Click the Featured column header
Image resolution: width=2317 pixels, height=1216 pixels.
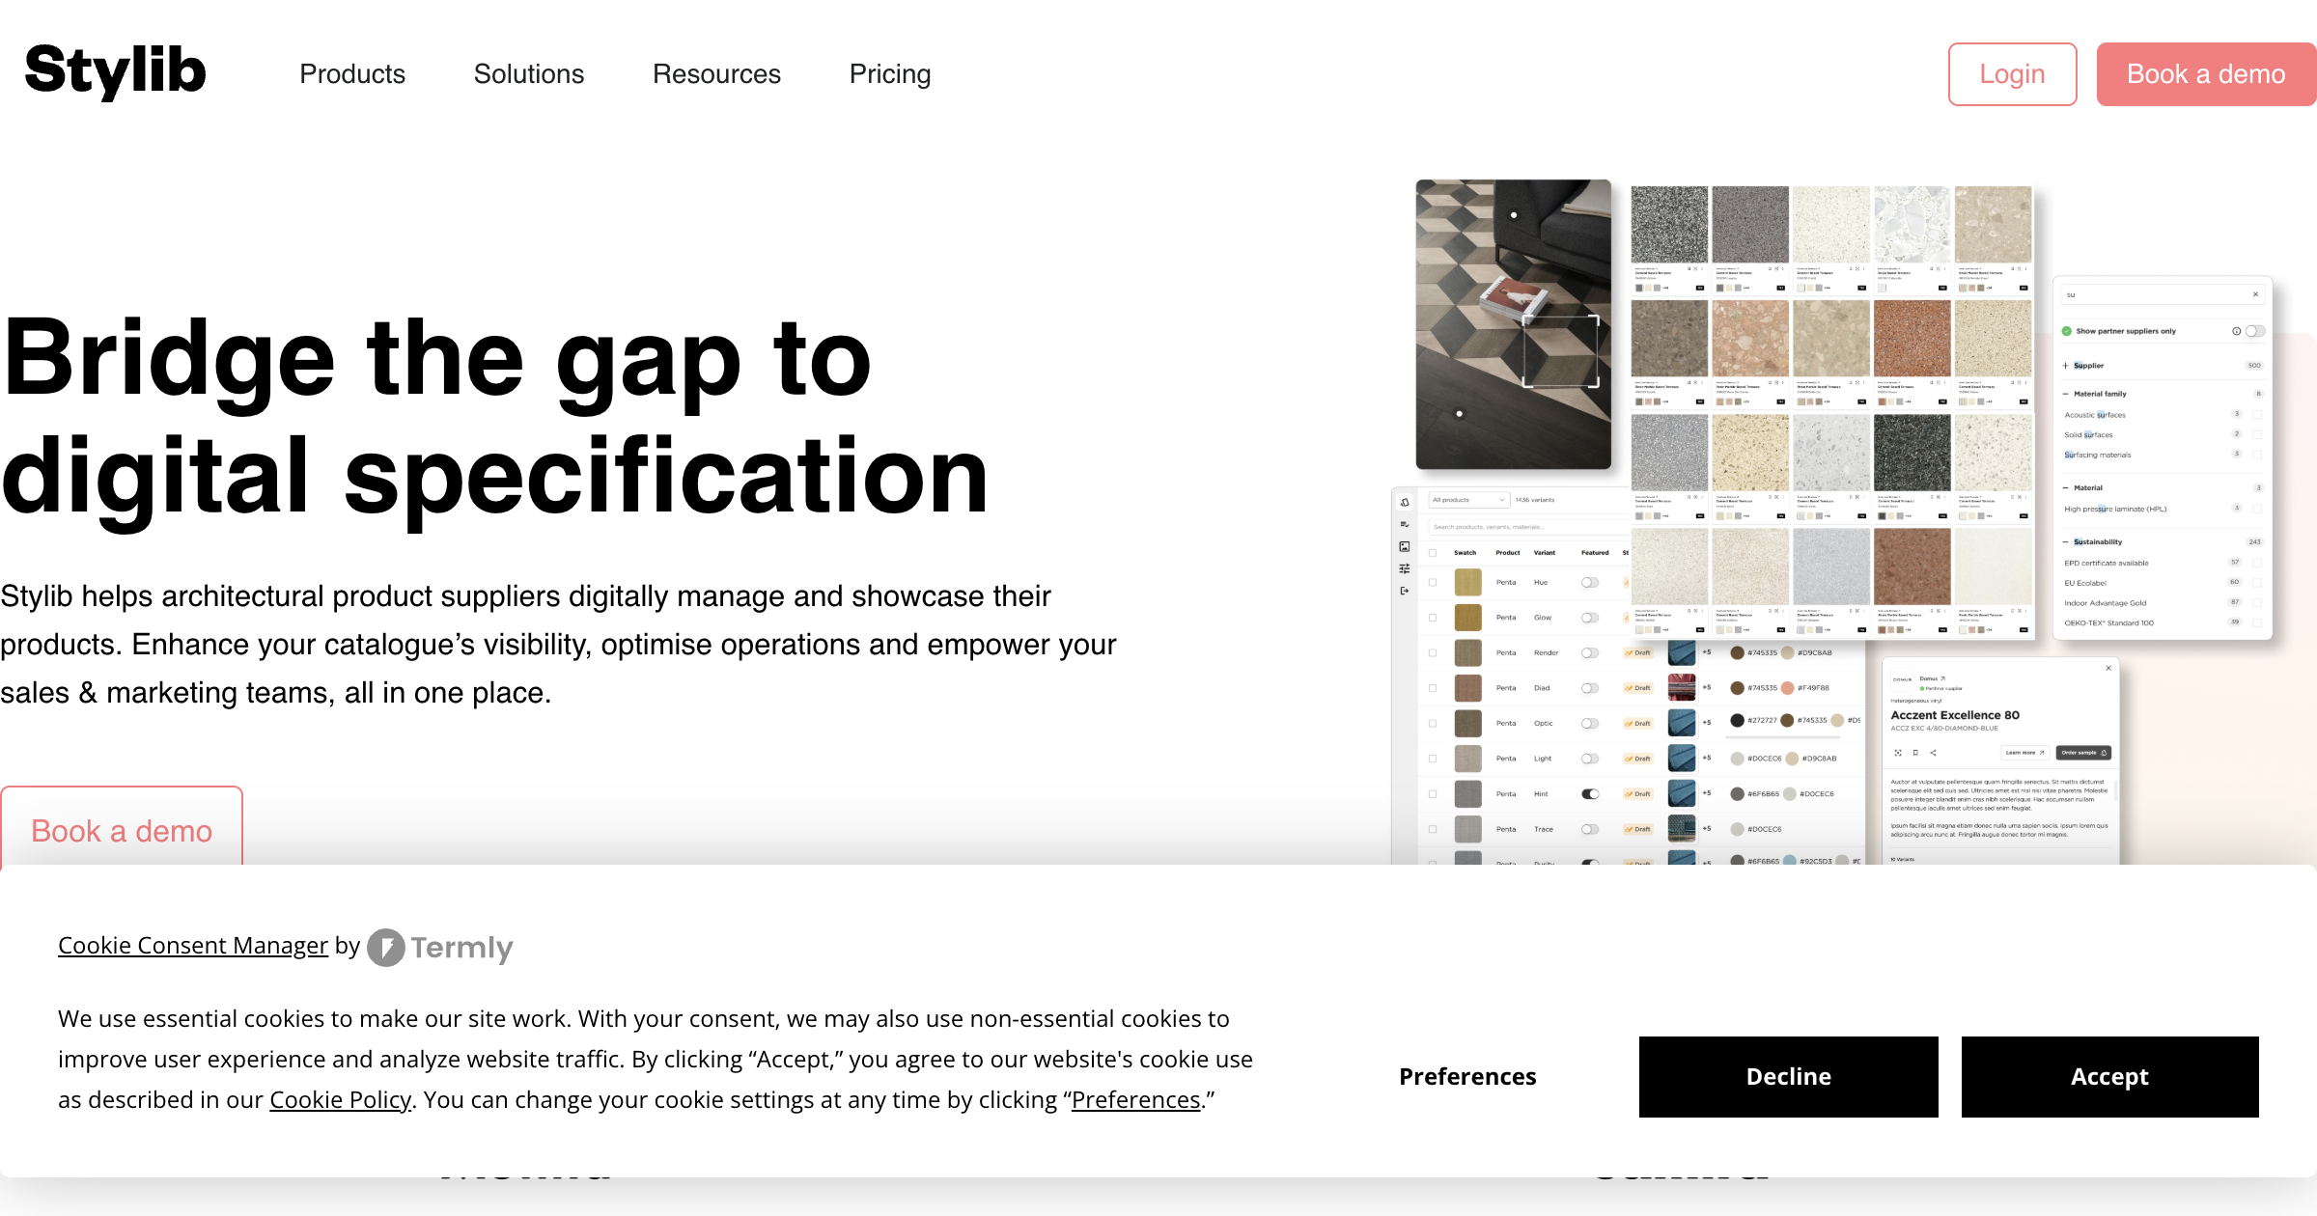[x=1595, y=553]
